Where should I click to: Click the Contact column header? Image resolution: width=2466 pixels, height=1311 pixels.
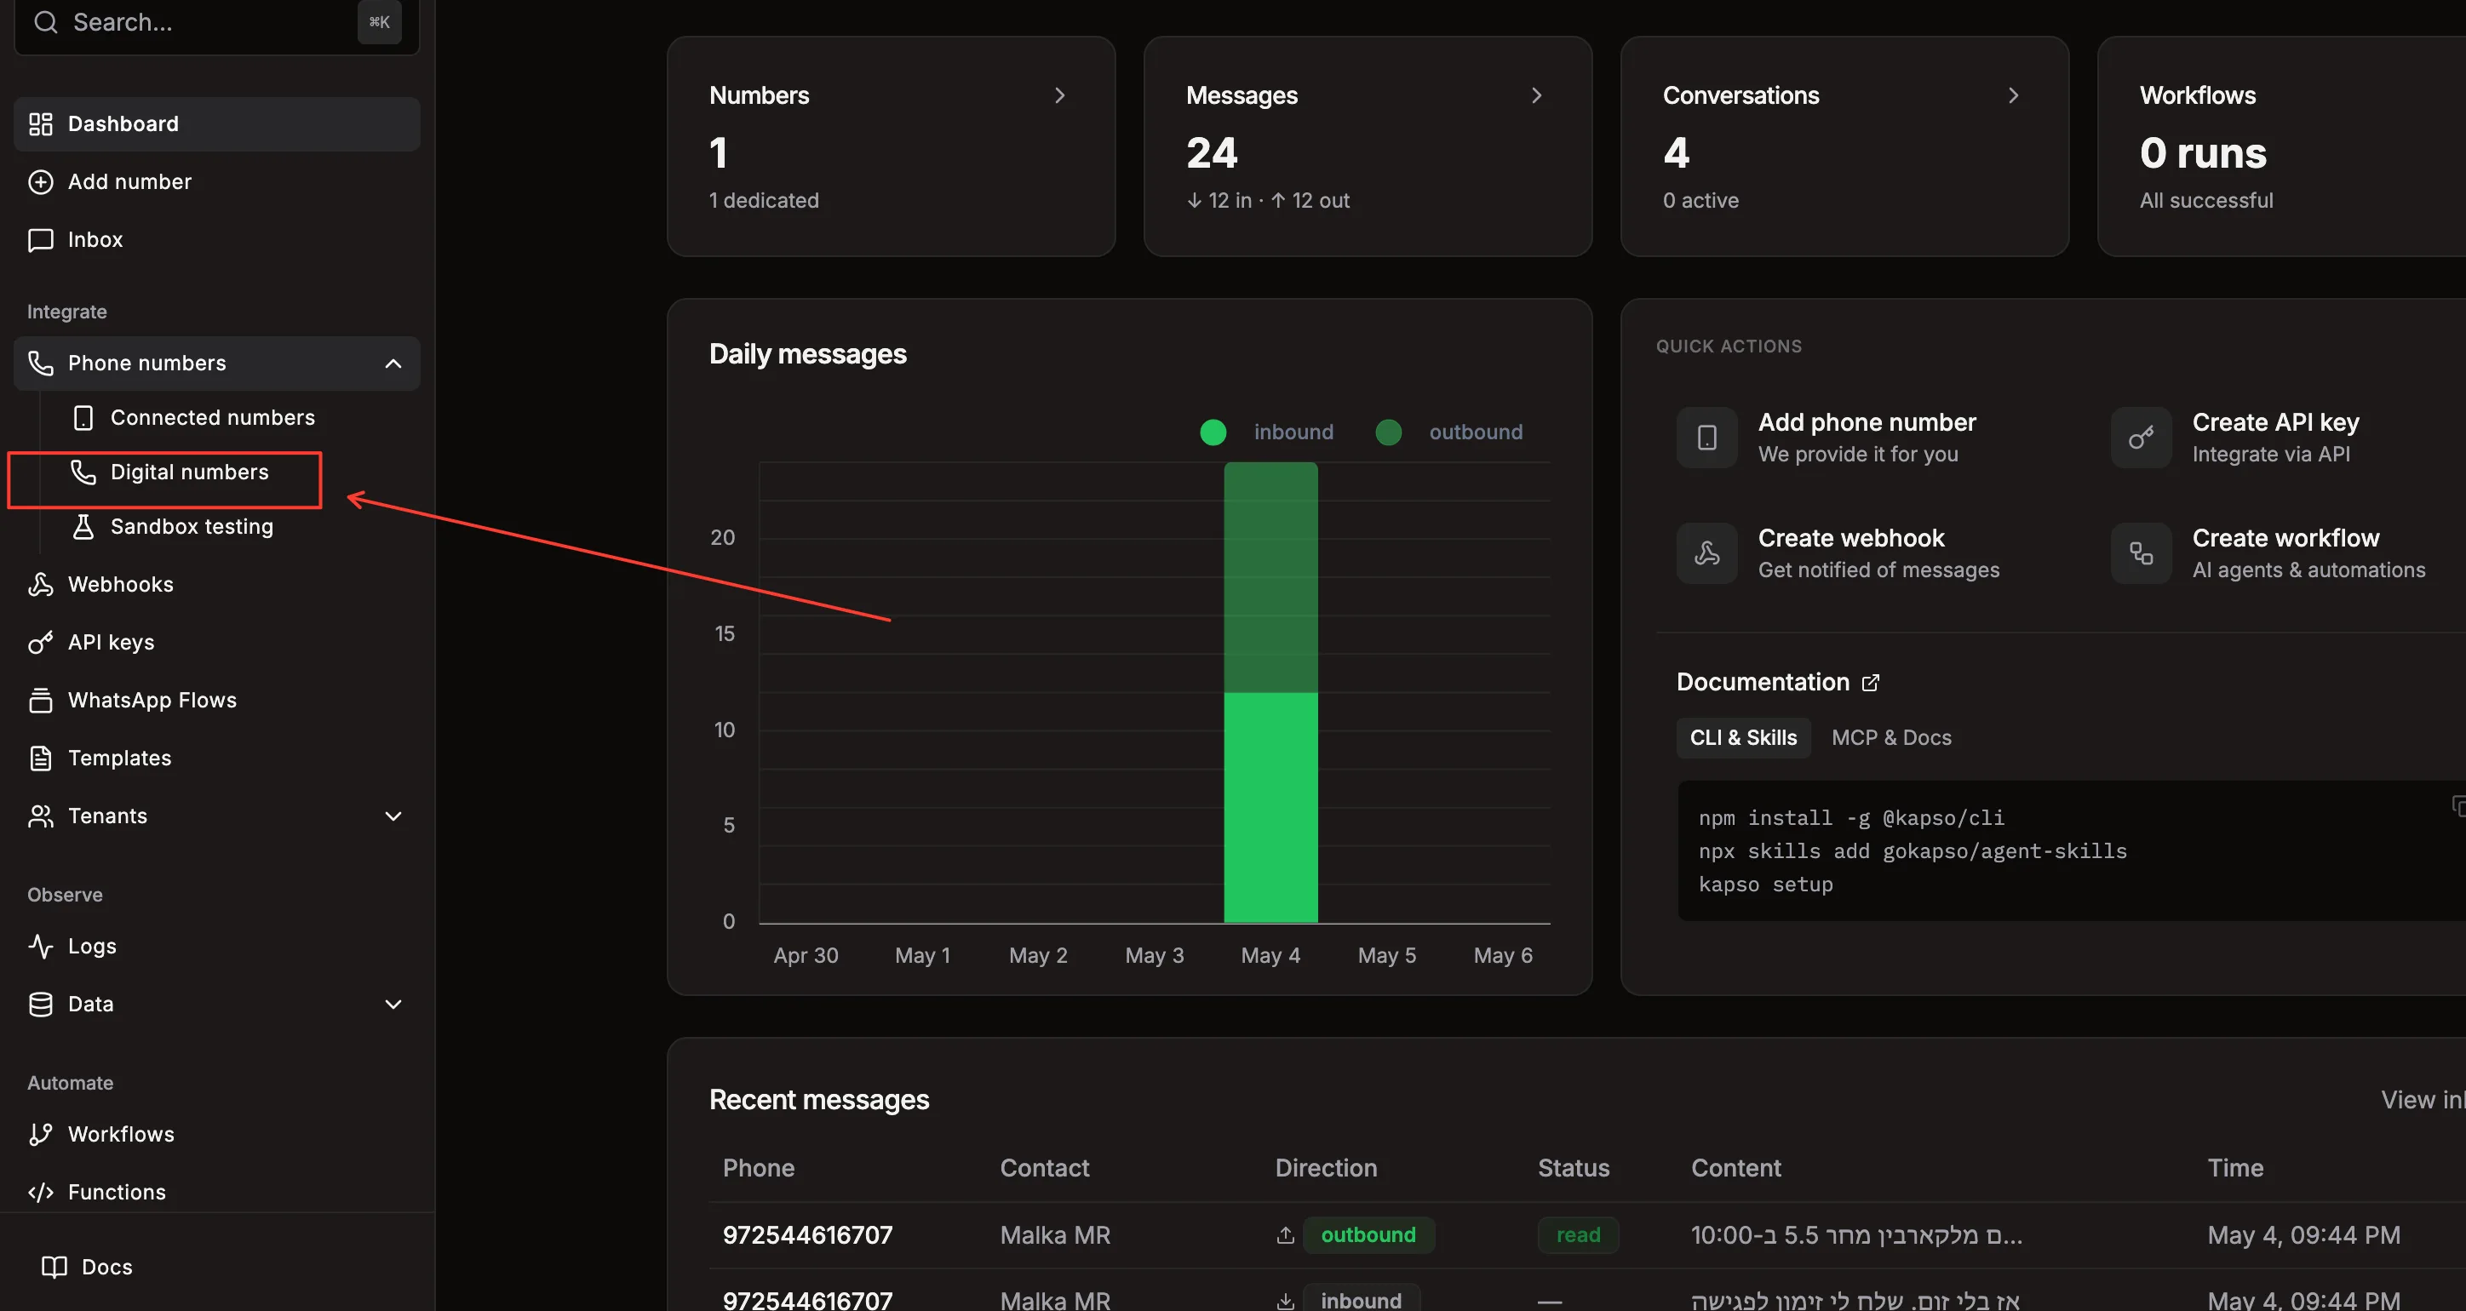click(1045, 1169)
